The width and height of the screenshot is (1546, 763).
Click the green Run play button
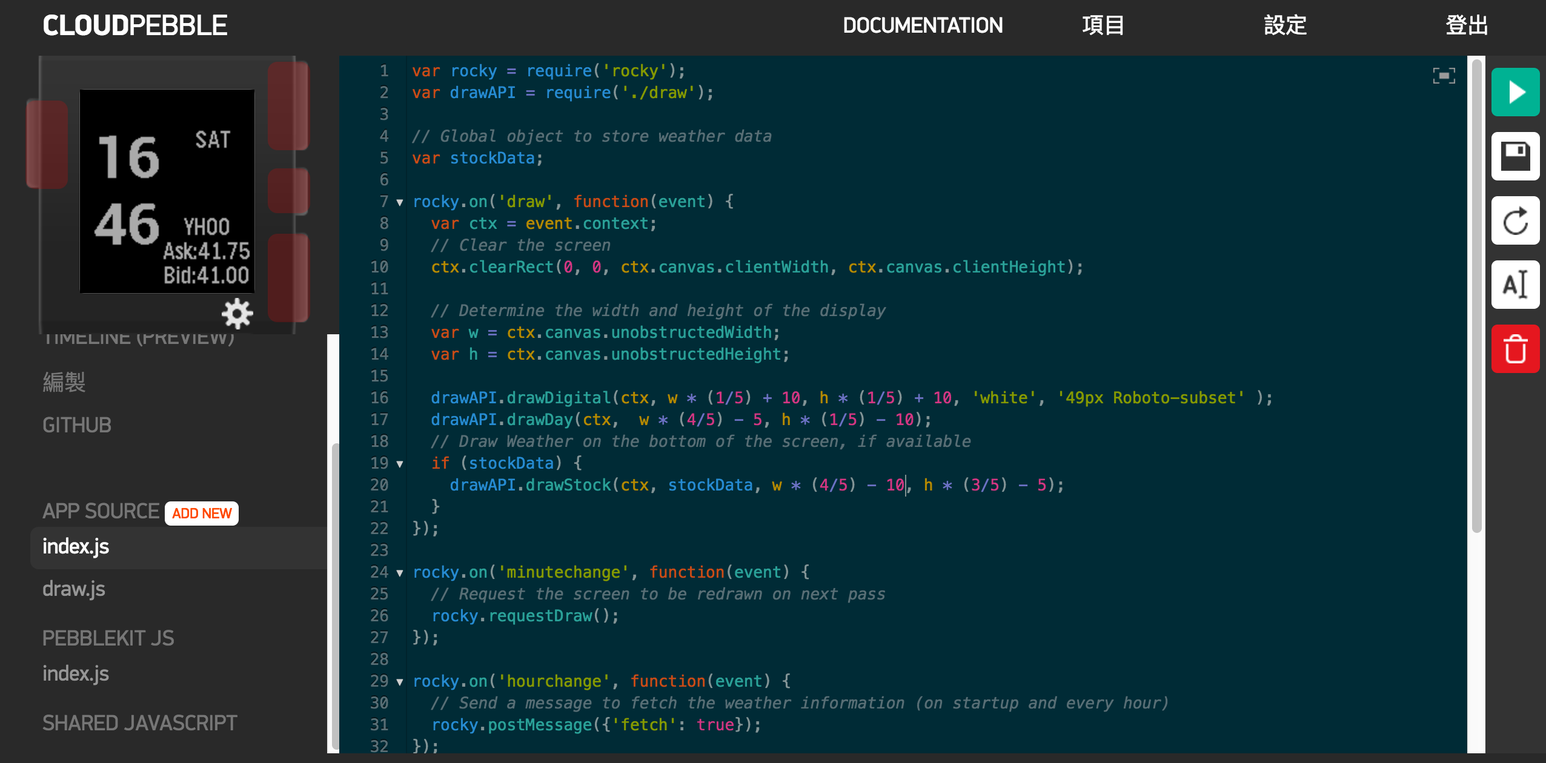click(x=1515, y=92)
